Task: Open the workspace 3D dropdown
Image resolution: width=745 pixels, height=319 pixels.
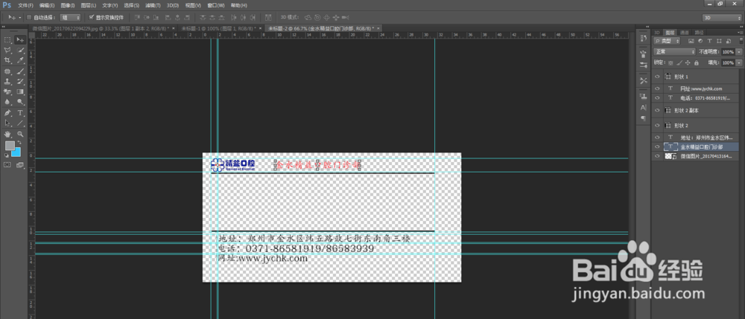Action: click(722, 18)
